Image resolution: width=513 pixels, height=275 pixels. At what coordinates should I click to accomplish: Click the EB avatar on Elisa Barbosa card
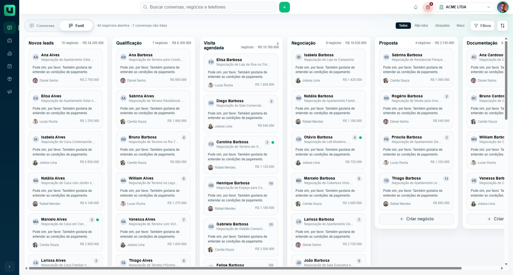pyautogui.click(x=211, y=62)
